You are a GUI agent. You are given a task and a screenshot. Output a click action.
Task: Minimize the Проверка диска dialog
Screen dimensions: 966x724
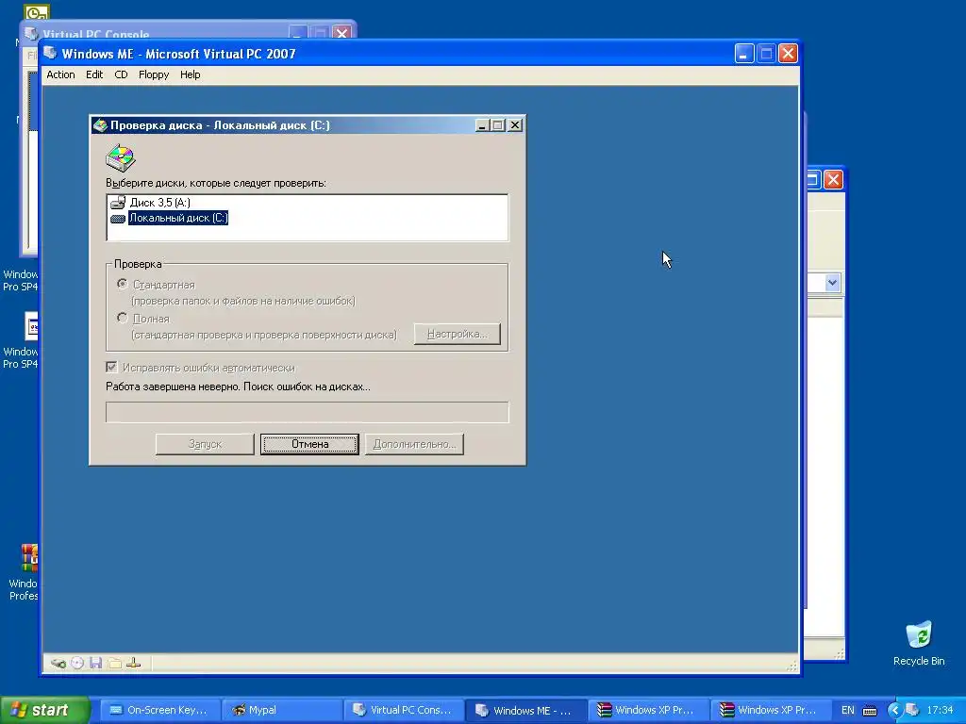482,125
